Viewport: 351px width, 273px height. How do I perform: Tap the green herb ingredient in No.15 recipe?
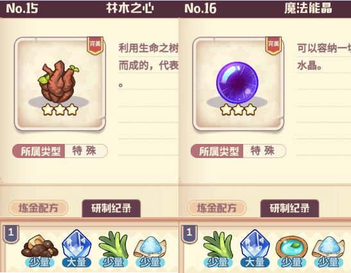click(113, 245)
